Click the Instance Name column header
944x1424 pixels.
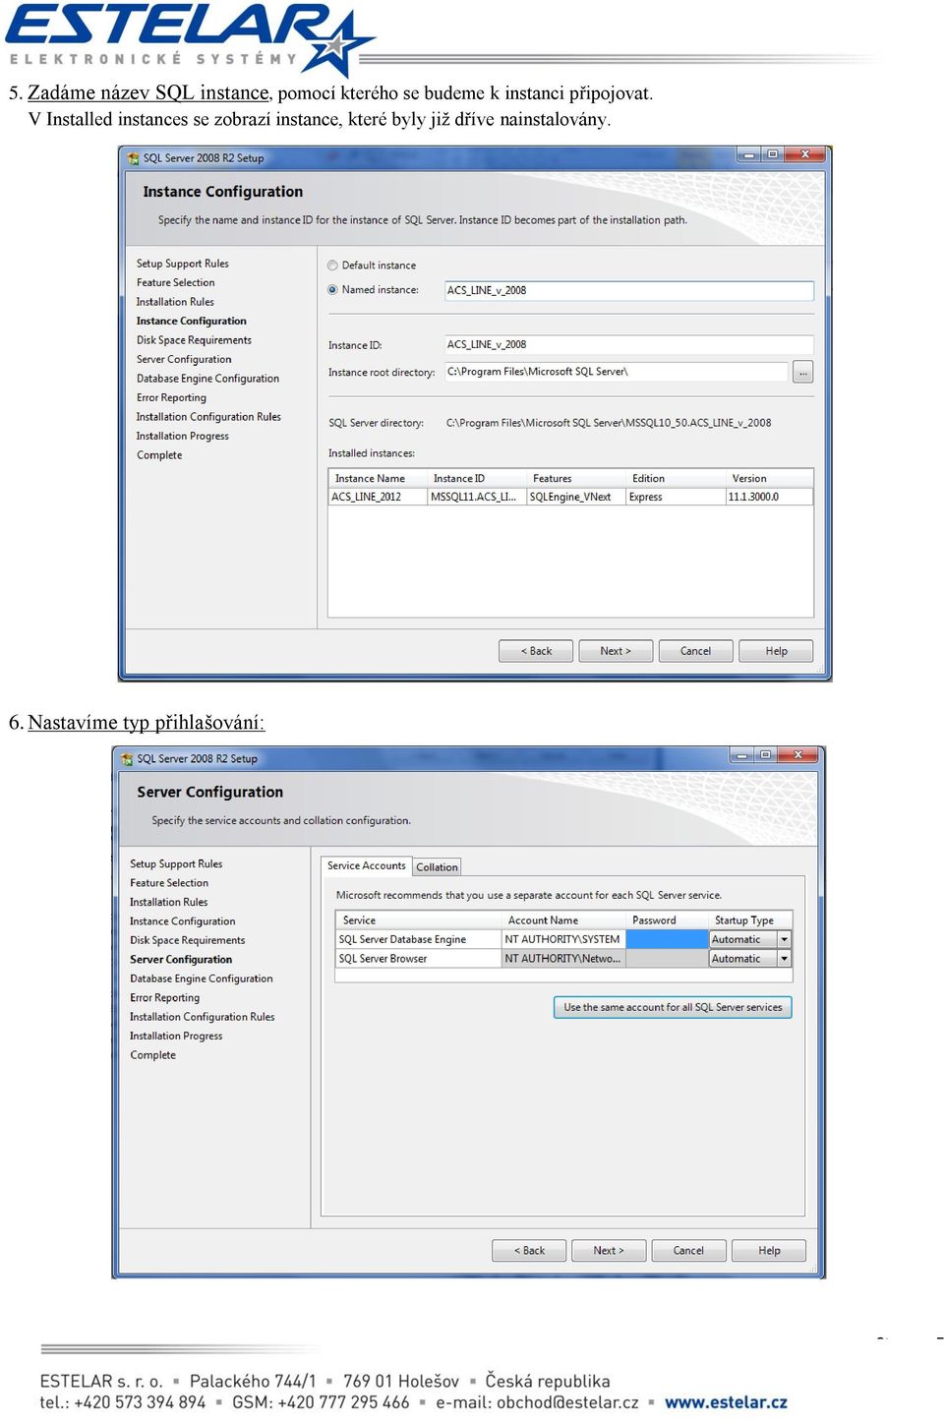[x=378, y=479]
